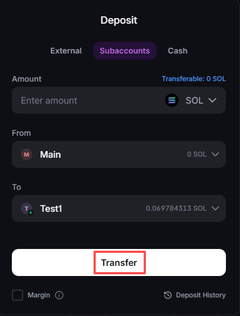Click the Transfer button
Image resolution: width=240 pixels, height=316 pixels.
[119, 262]
